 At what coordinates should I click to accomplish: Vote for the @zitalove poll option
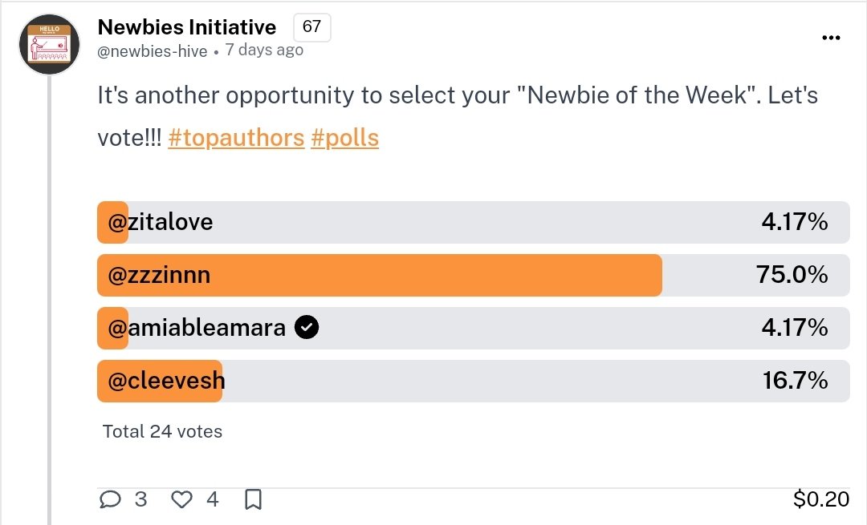pos(474,222)
